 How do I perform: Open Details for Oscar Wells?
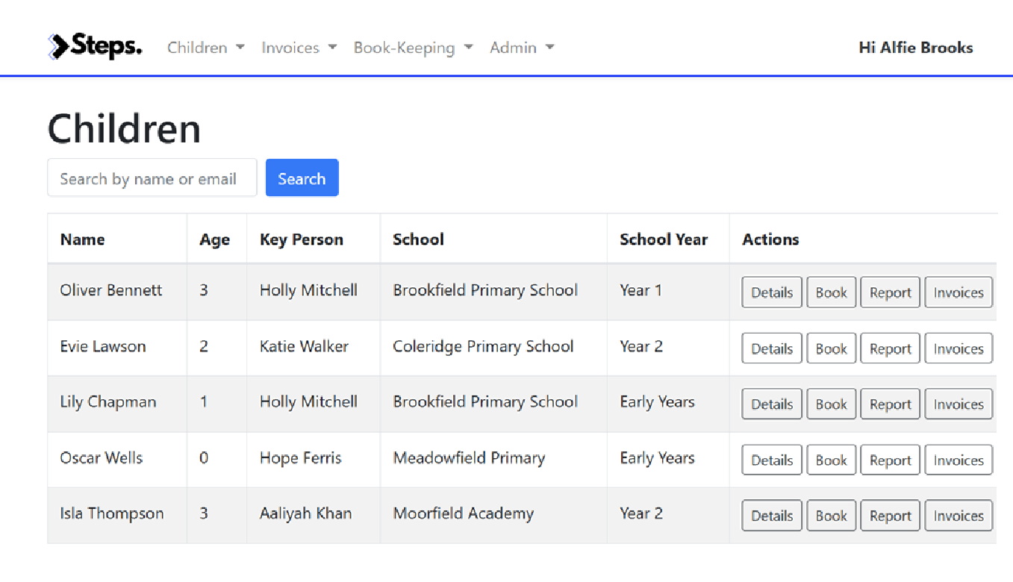pyautogui.click(x=771, y=460)
